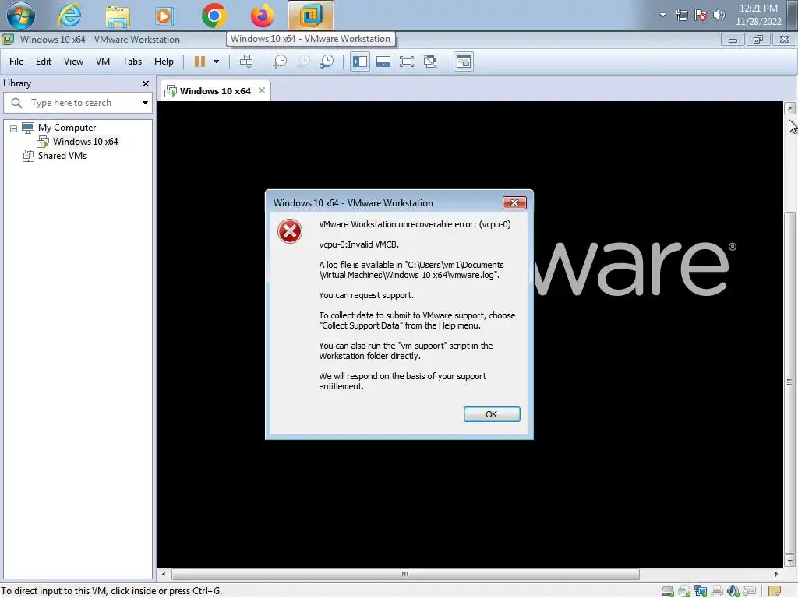Close the error dialog with red X

tap(514, 203)
